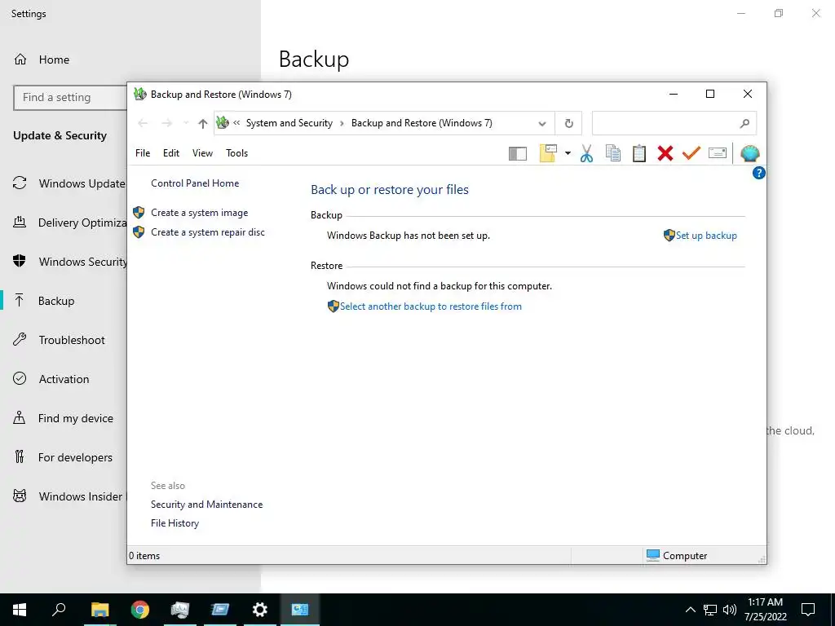Click the sticky note views icon
Viewport: 835px width, 626px height.
548,153
